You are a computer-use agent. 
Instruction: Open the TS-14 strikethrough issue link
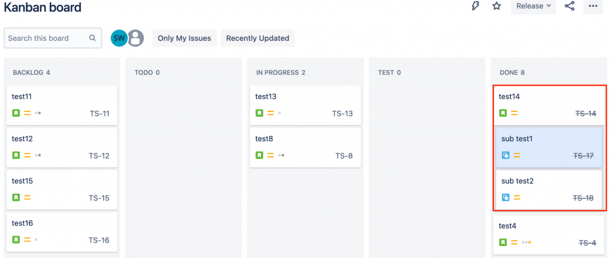(585, 113)
